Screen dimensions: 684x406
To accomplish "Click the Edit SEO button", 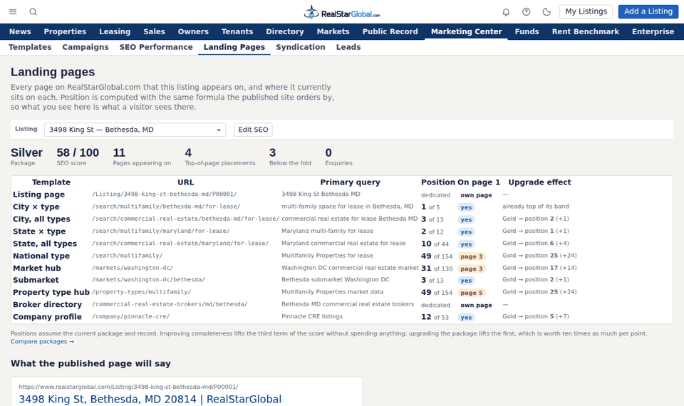I will pyautogui.click(x=253, y=130).
